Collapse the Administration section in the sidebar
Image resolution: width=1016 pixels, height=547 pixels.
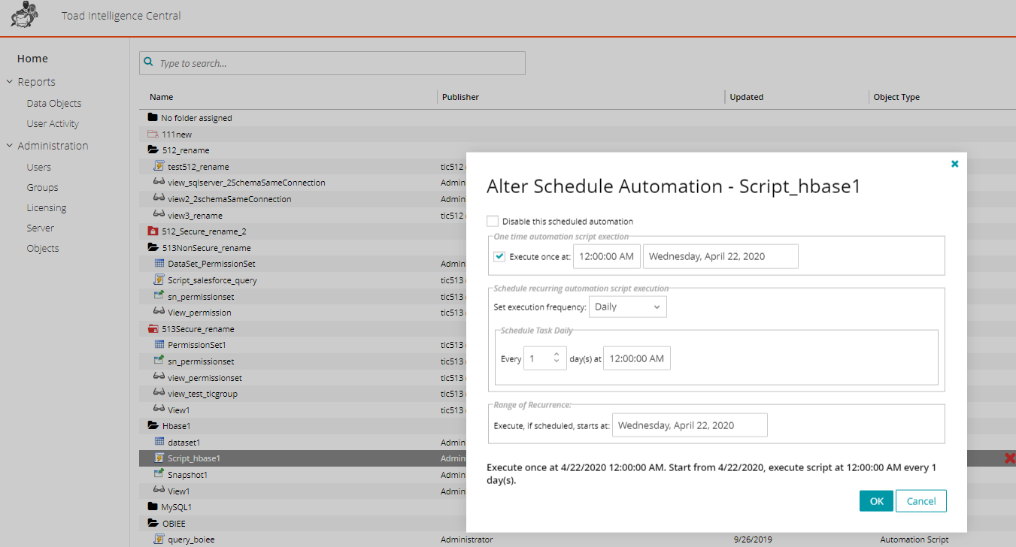click(x=10, y=146)
